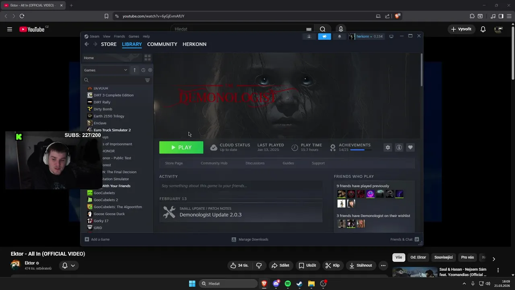Click Sdílet share button

280,265
